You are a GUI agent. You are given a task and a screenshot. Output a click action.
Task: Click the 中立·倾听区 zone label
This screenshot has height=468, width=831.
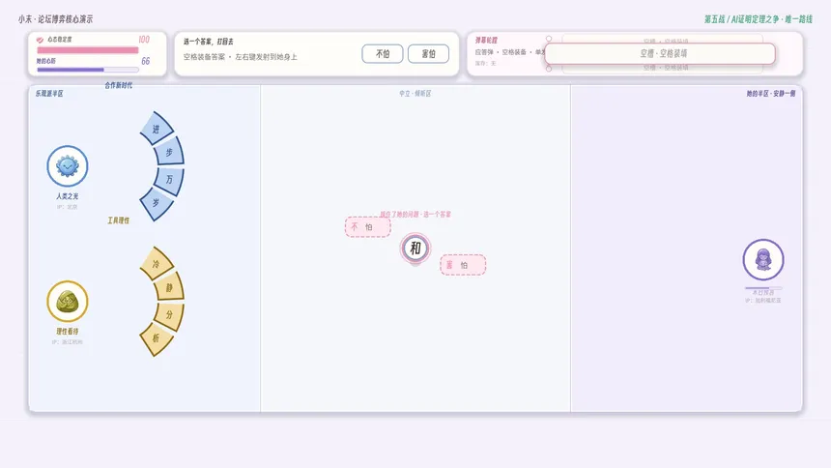[x=415, y=94]
